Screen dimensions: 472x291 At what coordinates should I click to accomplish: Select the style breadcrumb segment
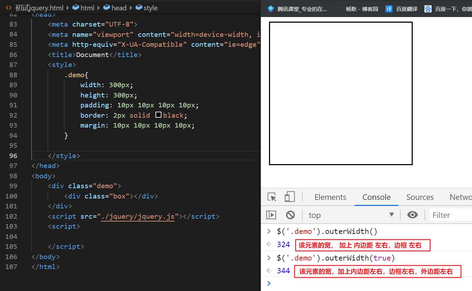(x=147, y=8)
